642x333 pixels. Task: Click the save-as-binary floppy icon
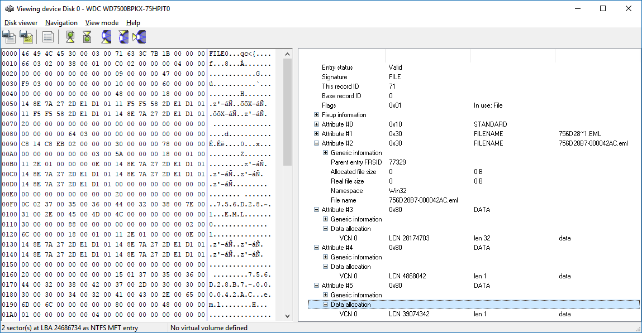[26, 37]
